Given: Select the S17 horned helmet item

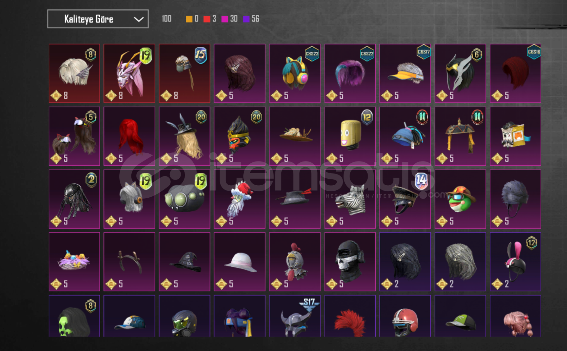Looking at the screenshot, I should click(295, 316).
